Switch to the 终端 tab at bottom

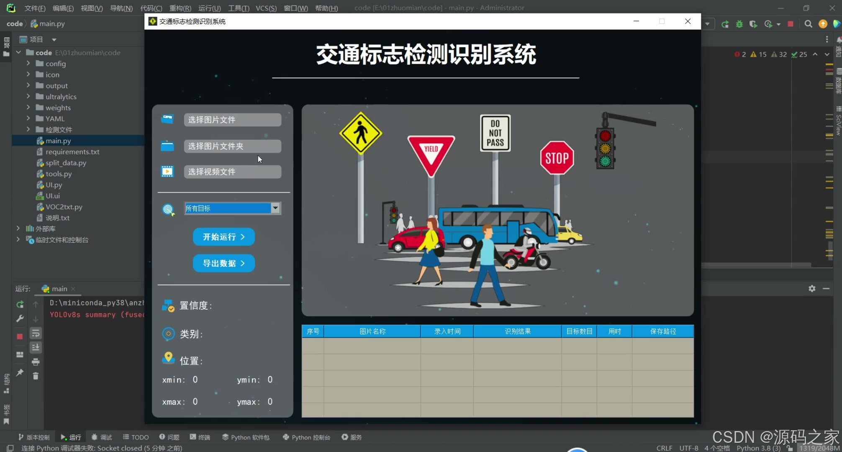pyautogui.click(x=200, y=437)
